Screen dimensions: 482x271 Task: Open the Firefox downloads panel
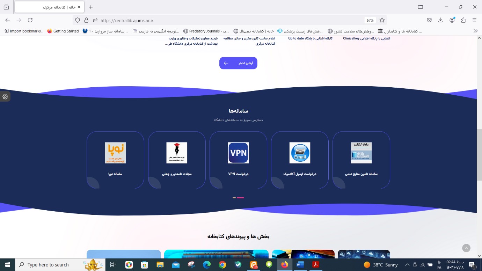pos(440,20)
